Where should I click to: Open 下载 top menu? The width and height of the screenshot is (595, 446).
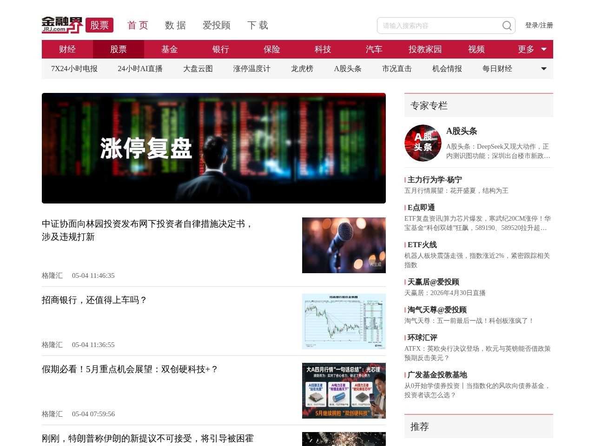pos(258,25)
